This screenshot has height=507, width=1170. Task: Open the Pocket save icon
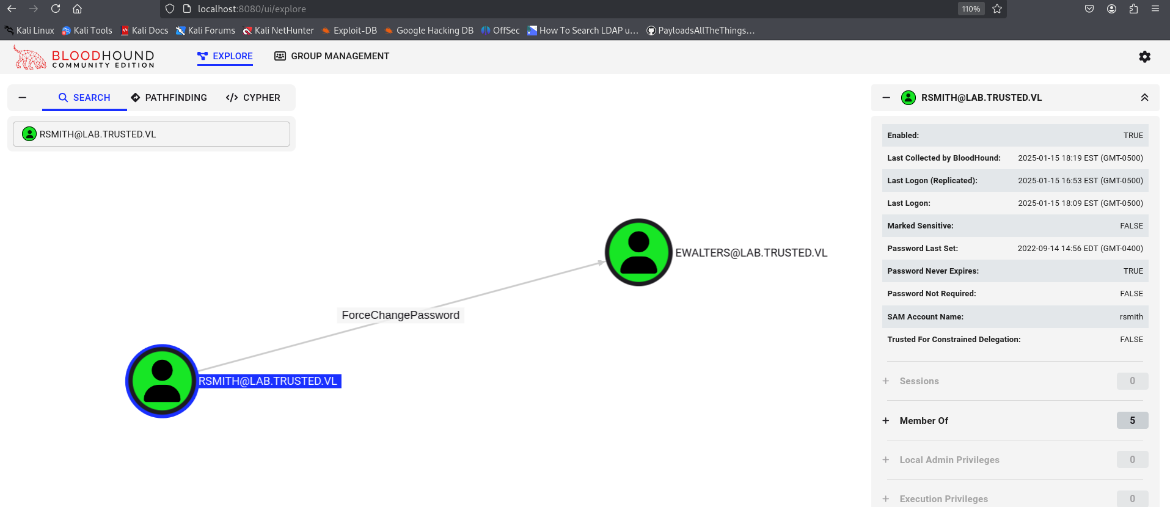tap(1089, 9)
